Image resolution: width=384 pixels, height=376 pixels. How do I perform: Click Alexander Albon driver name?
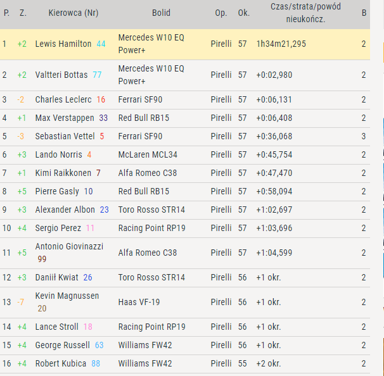(65, 210)
